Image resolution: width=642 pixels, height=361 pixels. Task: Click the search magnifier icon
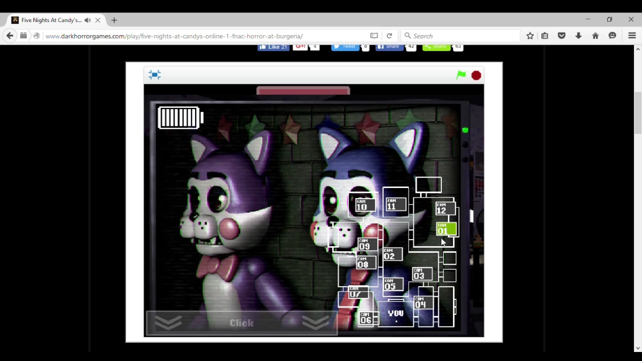408,36
